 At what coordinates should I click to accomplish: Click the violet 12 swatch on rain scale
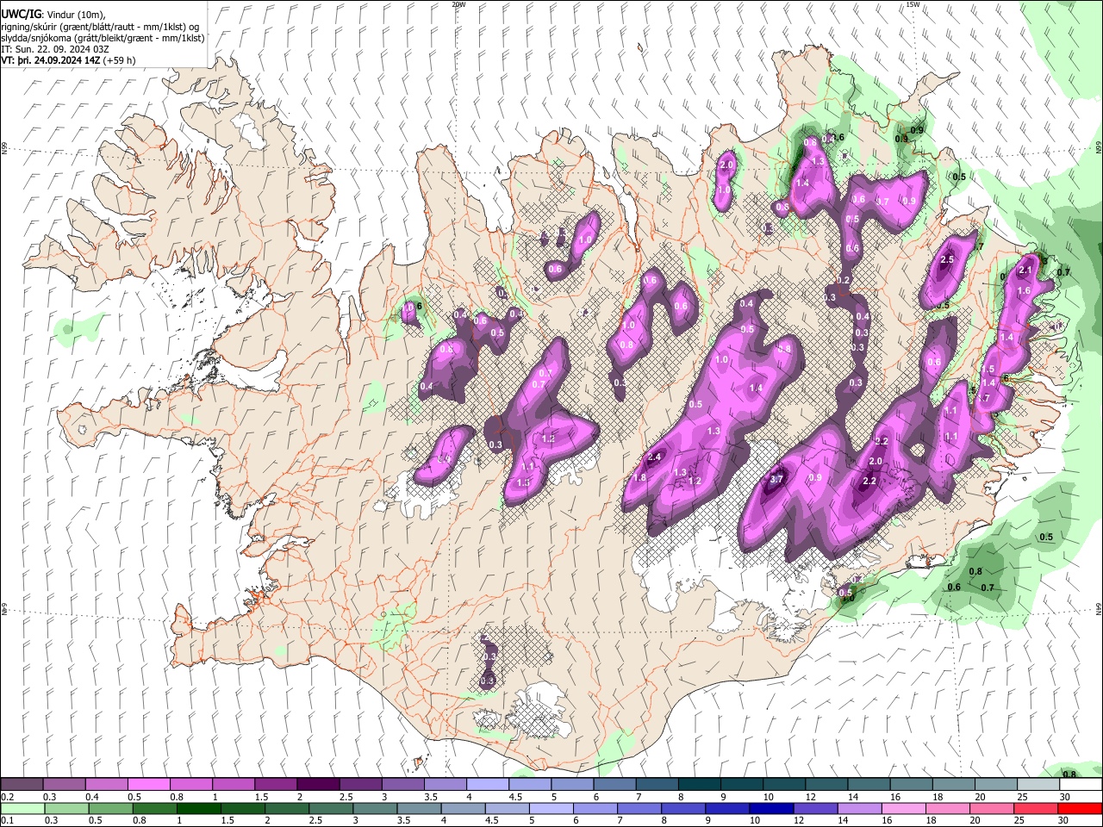814,809
